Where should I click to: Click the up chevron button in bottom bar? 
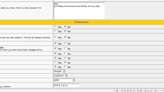(148, 90)
